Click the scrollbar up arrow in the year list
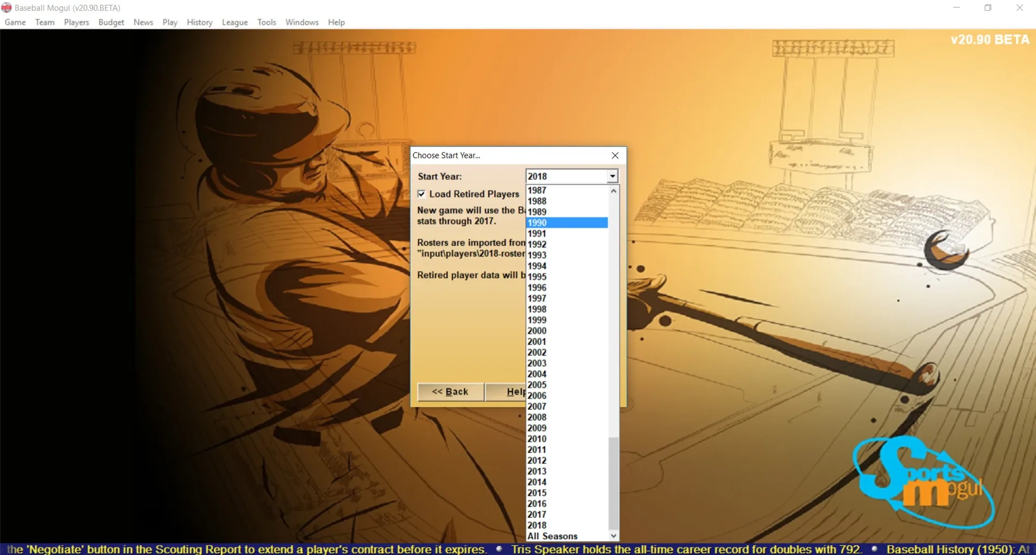1036x555 pixels. [x=614, y=190]
